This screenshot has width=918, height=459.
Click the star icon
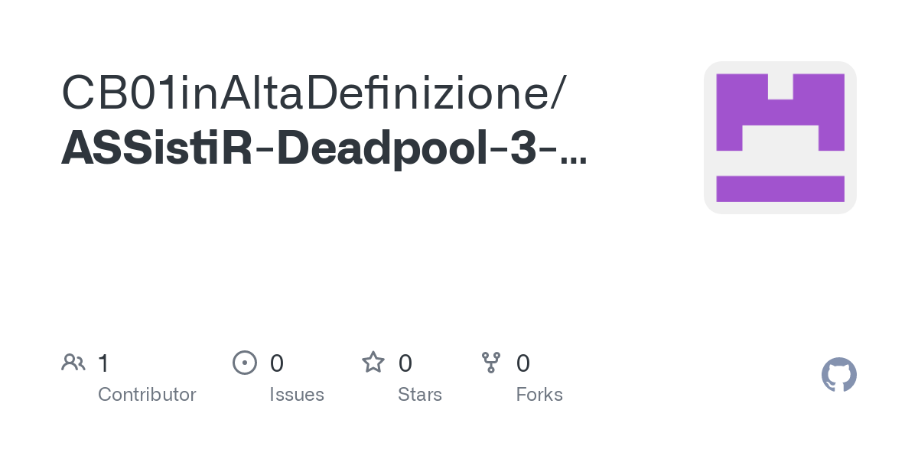(x=373, y=362)
